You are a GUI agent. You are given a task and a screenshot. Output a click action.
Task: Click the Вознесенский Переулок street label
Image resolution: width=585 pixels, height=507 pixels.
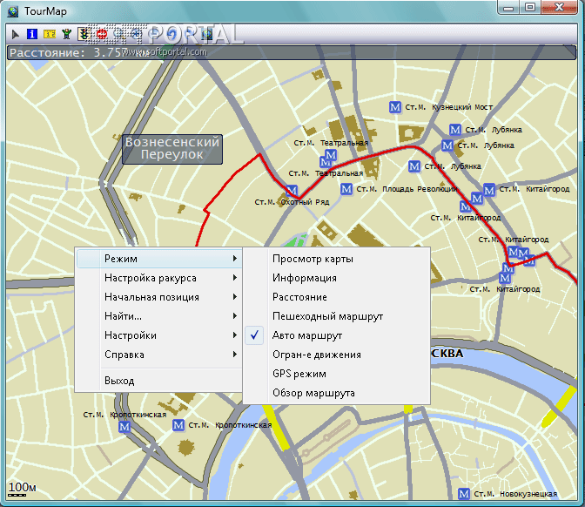pyautogui.click(x=172, y=149)
